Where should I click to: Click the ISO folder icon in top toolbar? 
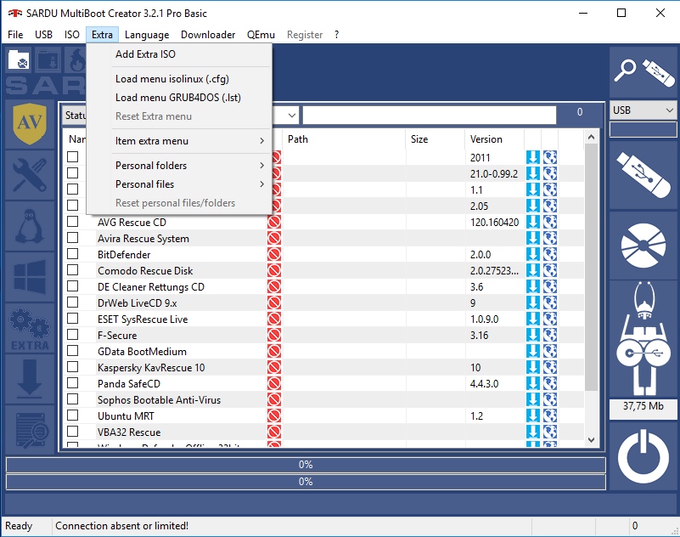tap(19, 60)
